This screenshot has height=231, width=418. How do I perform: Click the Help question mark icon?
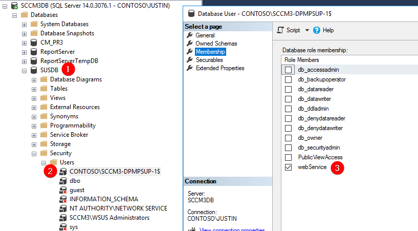316,30
